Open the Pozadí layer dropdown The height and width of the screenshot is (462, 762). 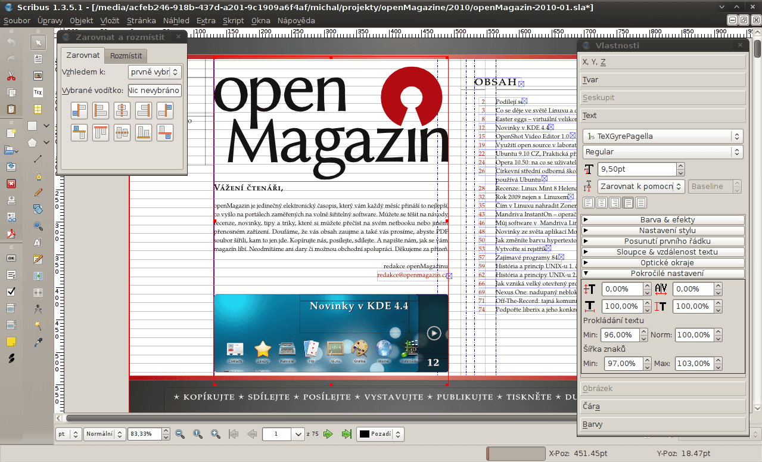click(380, 434)
